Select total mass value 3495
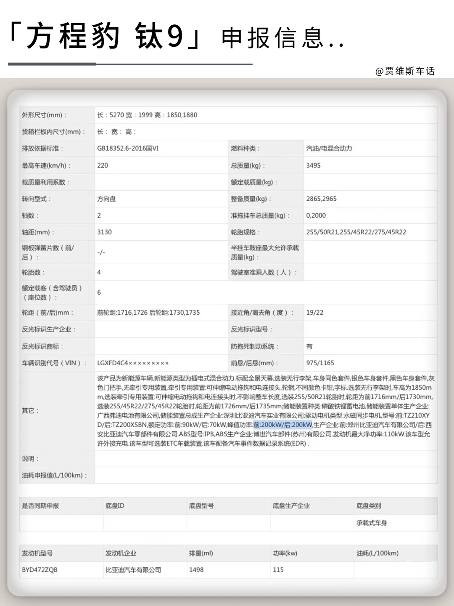The image size is (454, 606). tap(313, 165)
